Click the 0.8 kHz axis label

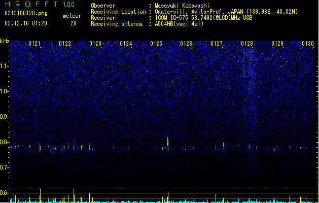pos(5,142)
